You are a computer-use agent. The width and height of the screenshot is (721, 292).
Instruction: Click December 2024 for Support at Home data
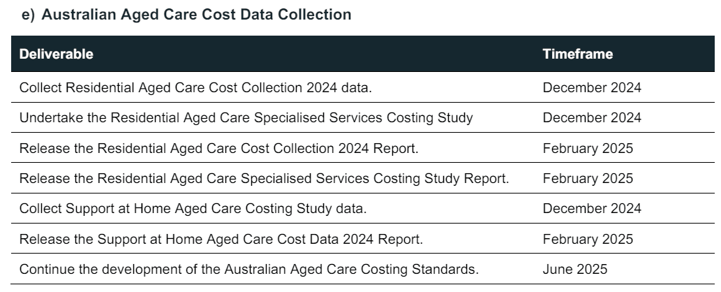pyautogui.click(x=591, y=209)
